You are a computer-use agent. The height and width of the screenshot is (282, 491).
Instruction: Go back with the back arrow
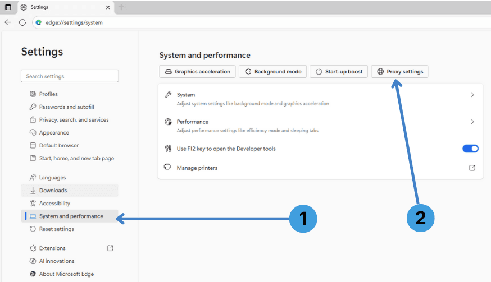point(8,22)
